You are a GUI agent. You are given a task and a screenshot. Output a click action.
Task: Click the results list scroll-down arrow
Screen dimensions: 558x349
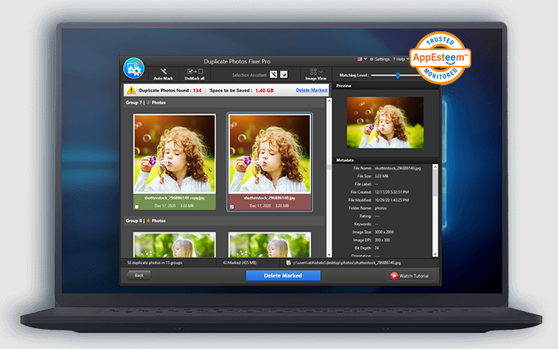click(329, 255)
